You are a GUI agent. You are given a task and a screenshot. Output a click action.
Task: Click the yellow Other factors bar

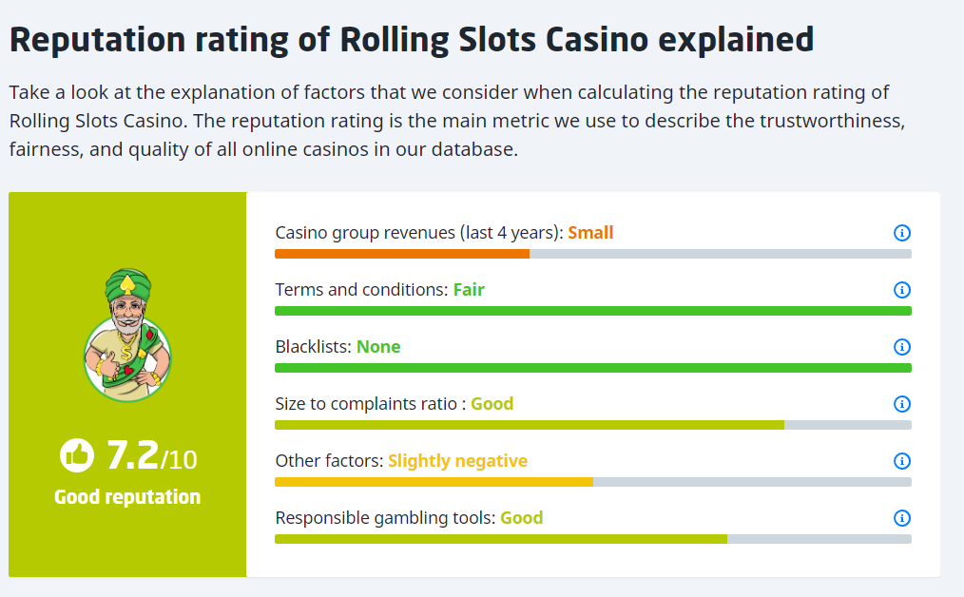pyautogui.click(x=434, y=482)
